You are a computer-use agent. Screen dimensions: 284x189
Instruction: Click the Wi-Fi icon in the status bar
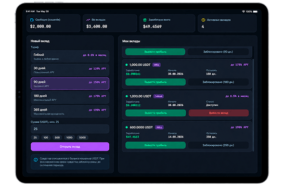point(244,12)
